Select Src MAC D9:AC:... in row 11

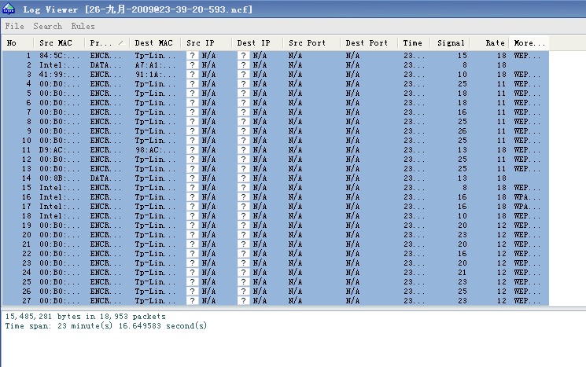coord(60,150)
